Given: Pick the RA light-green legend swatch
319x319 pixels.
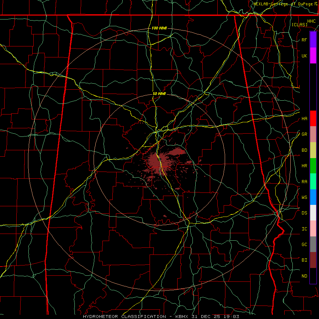Looking at the screenshot, I should point(313,181).
